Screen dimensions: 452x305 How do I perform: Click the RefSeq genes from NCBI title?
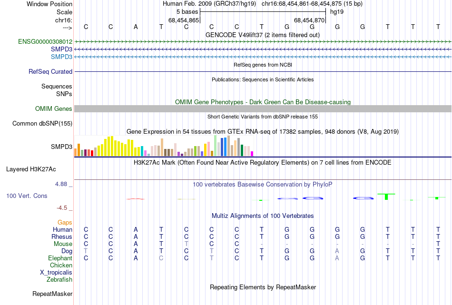[263, 65]
